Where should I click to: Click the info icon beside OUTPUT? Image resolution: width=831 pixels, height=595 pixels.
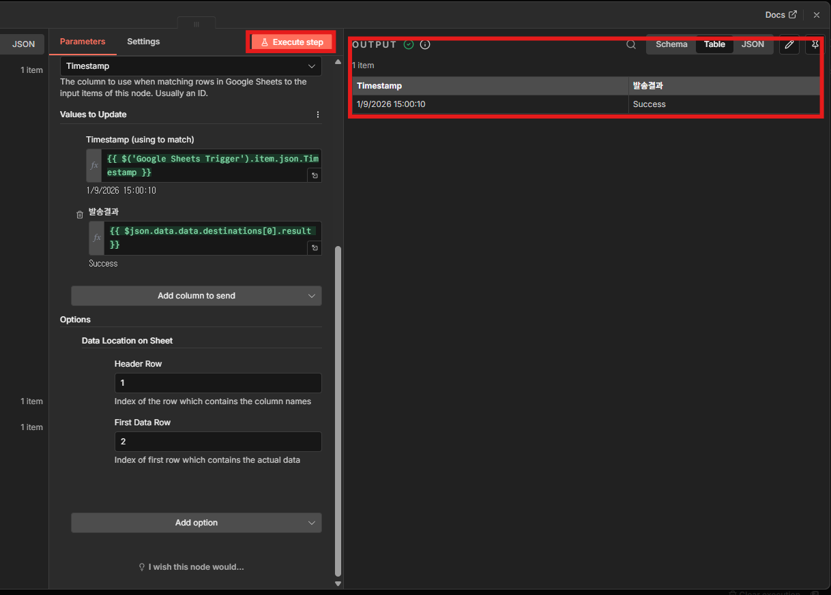pos(425,44)
